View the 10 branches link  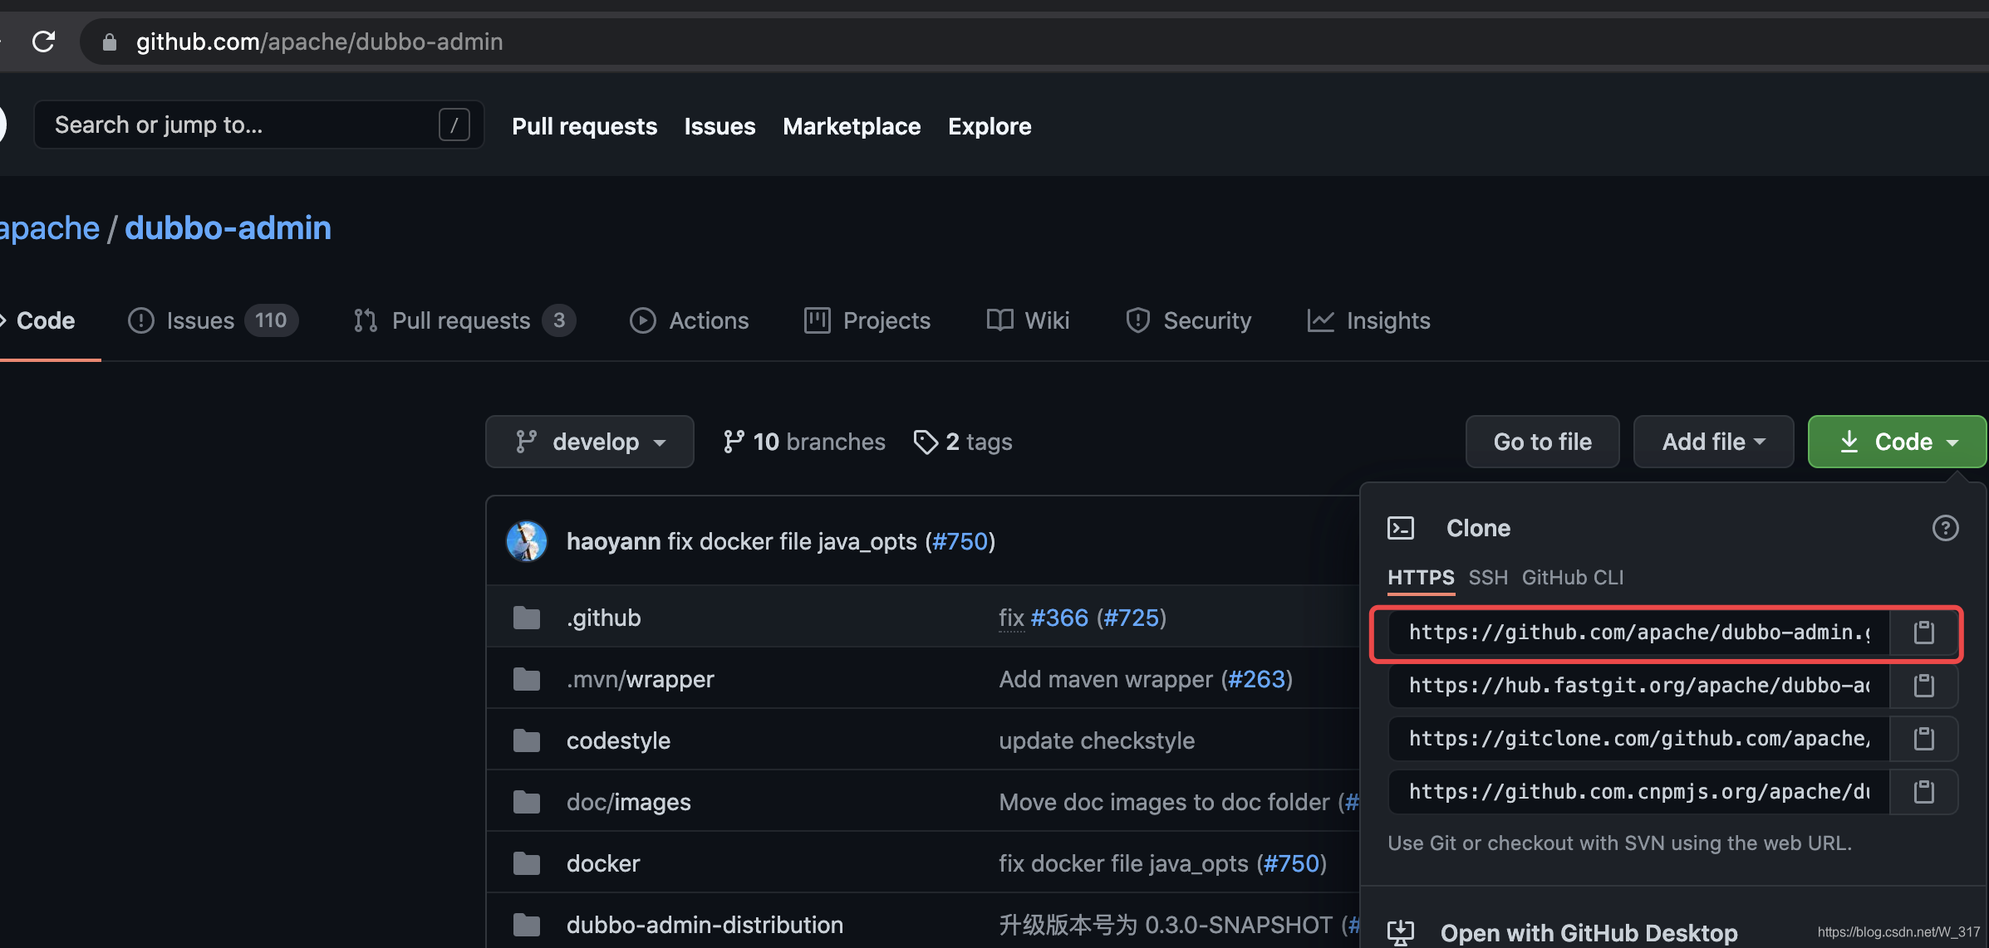click(804, 442)
